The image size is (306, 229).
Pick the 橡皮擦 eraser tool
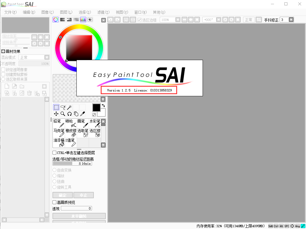click(71, 133)
